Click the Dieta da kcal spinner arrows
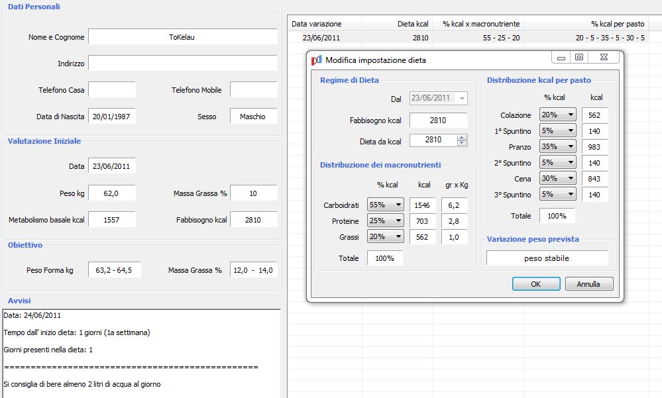Screen dimensions: 662x398 tap(462, 140)
